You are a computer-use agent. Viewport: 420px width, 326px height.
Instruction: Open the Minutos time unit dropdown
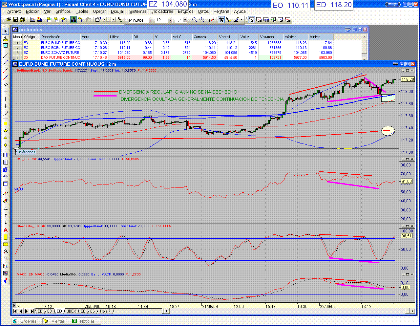151,20
